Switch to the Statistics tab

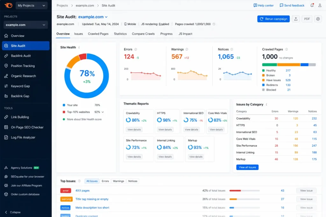click(120, 34)
